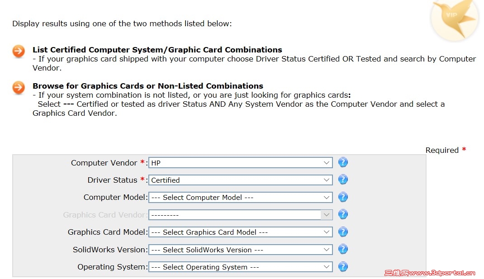This screenshot has width=484, height=279.
Task: Click the 3dportal.cn watermark link
Action: coord(430,273)
